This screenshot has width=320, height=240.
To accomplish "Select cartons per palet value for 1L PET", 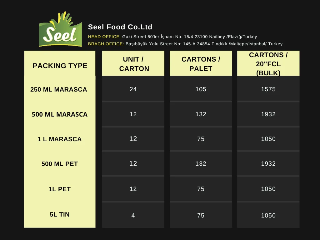I will (x=201, y=189).
